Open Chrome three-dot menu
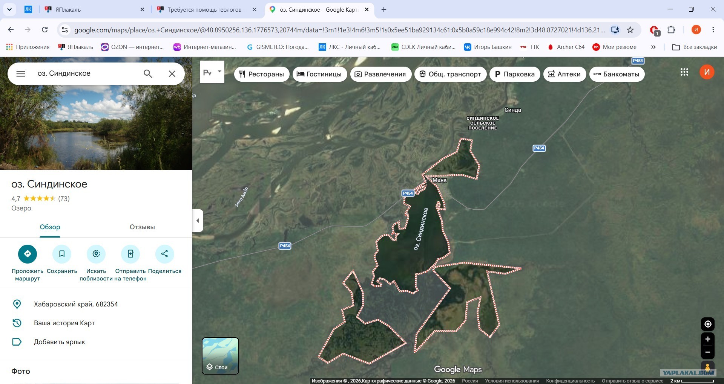This screenshot has height=384, width=724. coord(713,30)
